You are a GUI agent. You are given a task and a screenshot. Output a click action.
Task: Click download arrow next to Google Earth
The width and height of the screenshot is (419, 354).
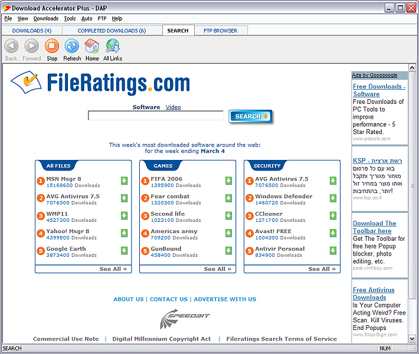click(125, 250)
